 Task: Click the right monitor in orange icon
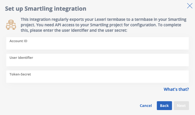(14, 27)
